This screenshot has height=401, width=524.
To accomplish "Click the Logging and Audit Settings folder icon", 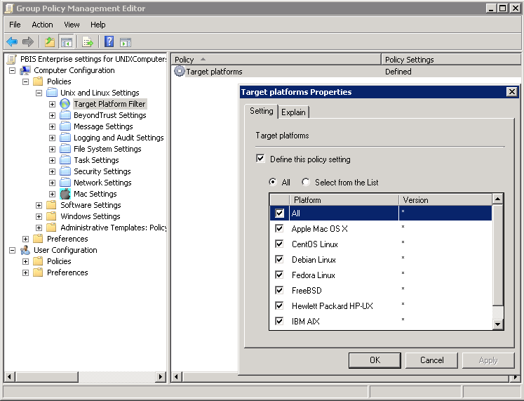I will pos(65,138).
